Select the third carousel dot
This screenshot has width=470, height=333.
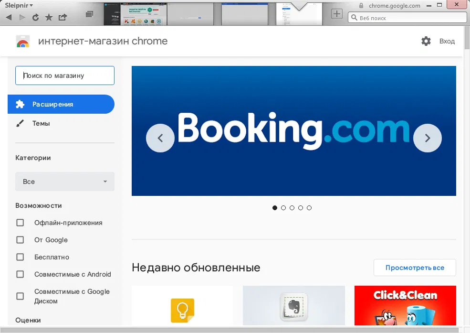click(x=292, y=208)
